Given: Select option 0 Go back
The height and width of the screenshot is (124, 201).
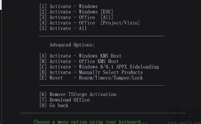Looking at the screenshot, I should coord(54,105).
